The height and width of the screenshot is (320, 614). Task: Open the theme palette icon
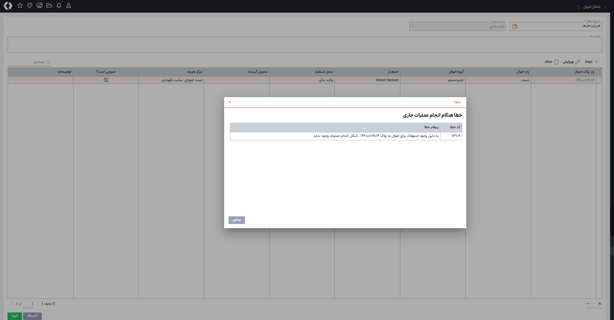pos(30,5)
